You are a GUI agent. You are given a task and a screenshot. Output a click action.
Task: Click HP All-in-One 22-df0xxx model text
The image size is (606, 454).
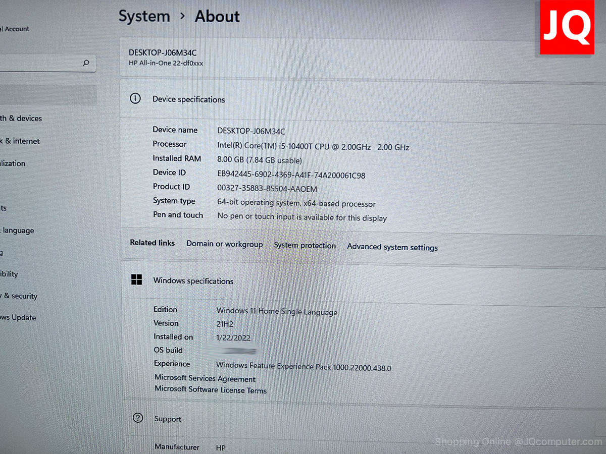coord(166,63)
